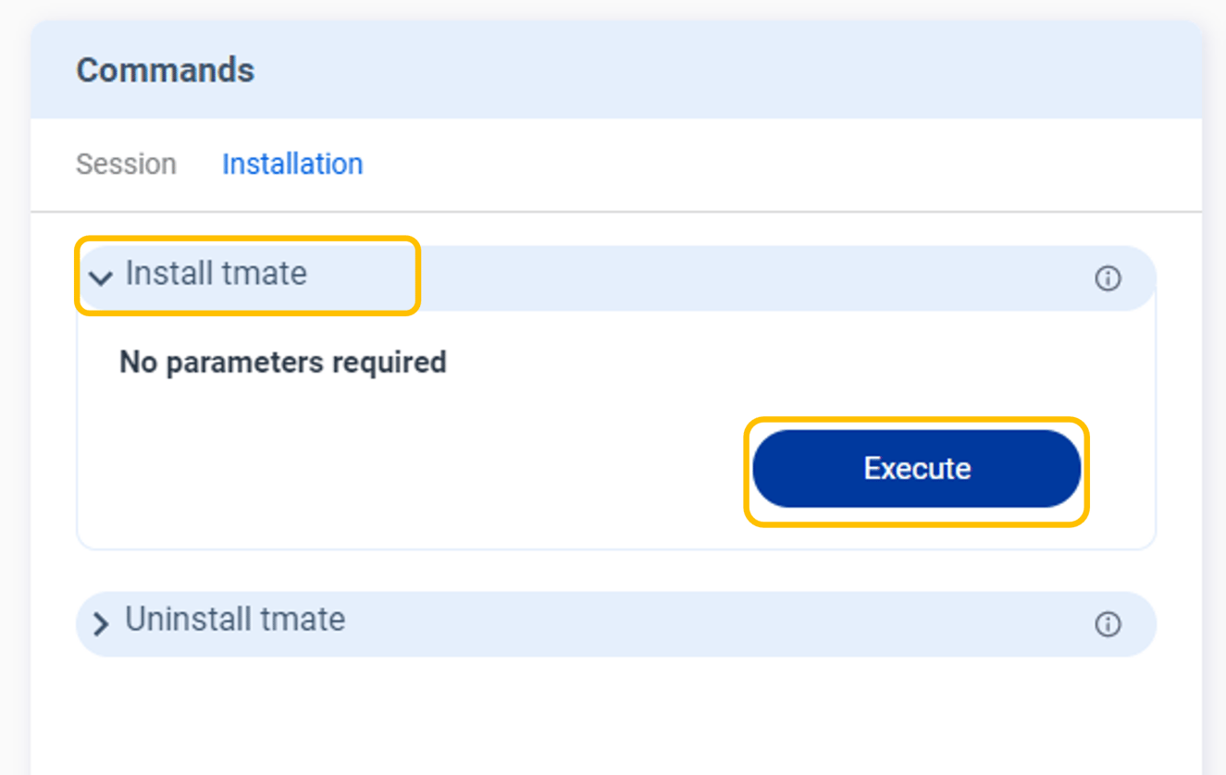Open the info tooltip for Uninstall tmate
1226x775 pixels.
coord(1108,624)
